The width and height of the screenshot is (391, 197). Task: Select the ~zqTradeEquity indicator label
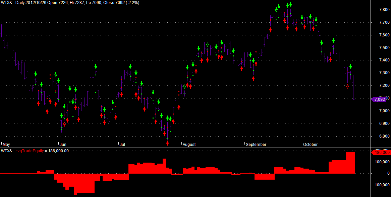30,151
